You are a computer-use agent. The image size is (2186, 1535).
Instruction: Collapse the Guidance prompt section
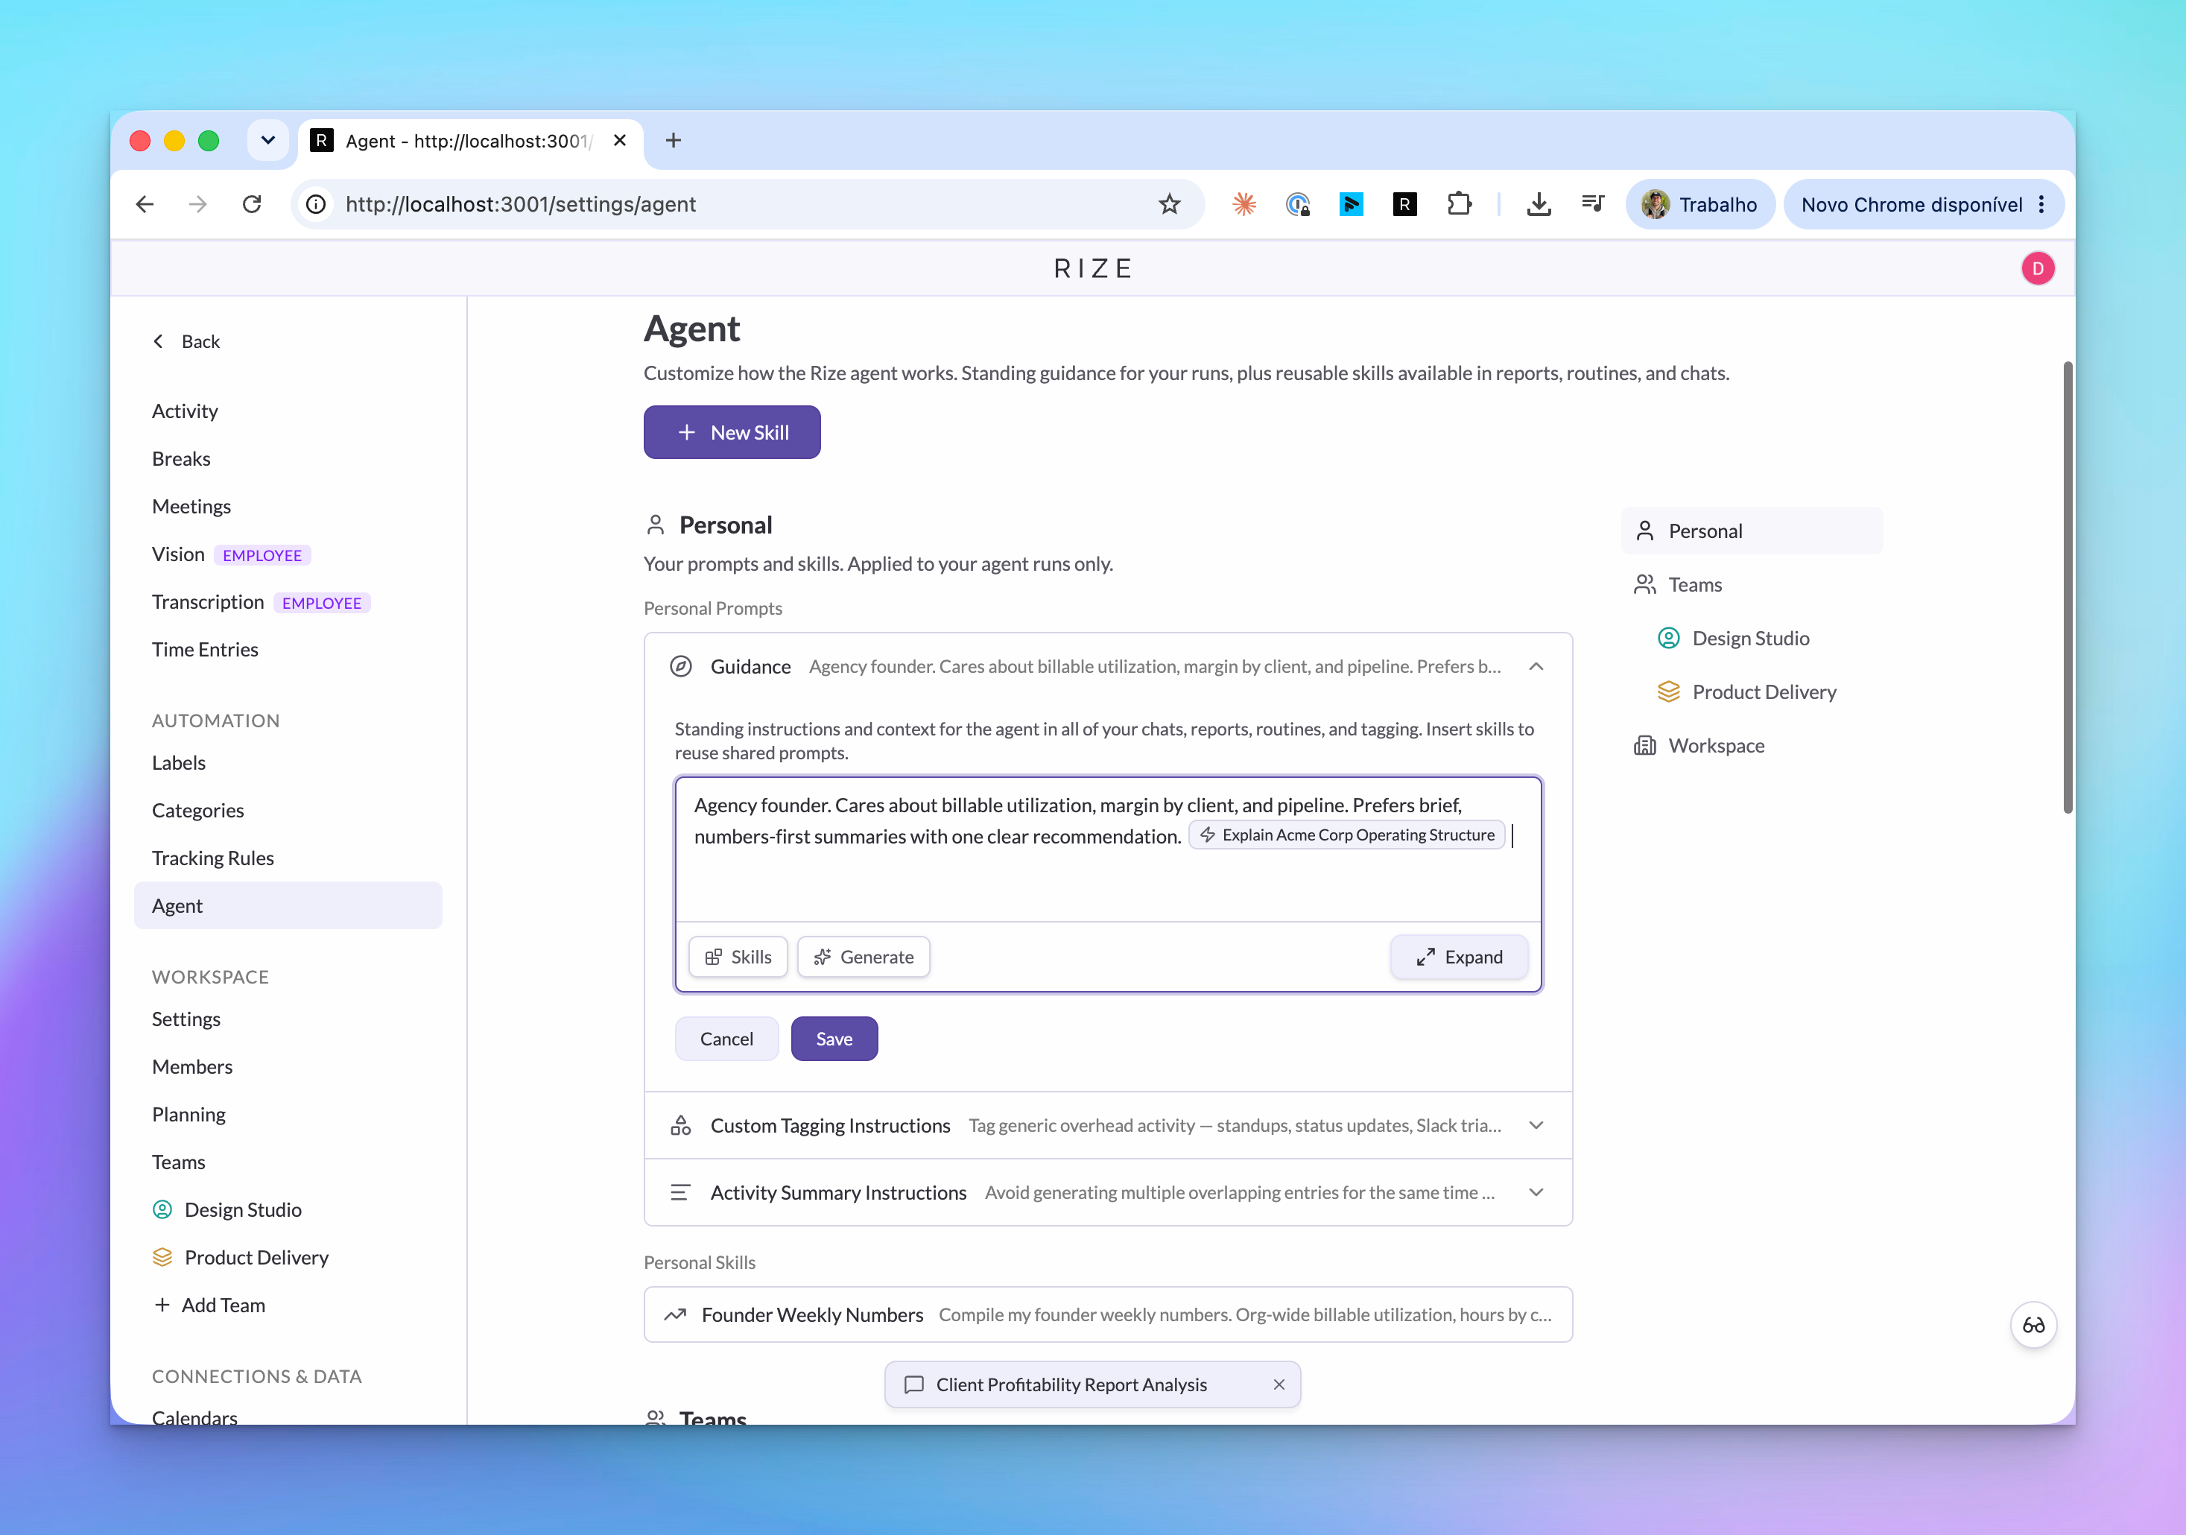(x=1536, y=667)
